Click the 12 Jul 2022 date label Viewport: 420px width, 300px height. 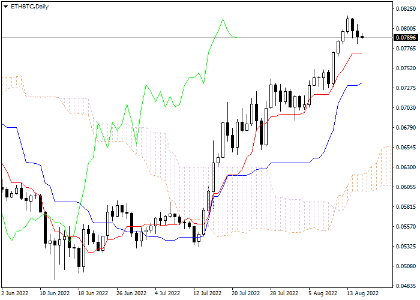208,293
